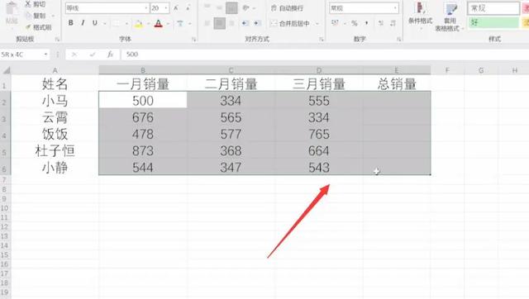Click the increase indent icon
Image resolution: width=529 pixels, height=299 pixels.
(x=257, y=23)
